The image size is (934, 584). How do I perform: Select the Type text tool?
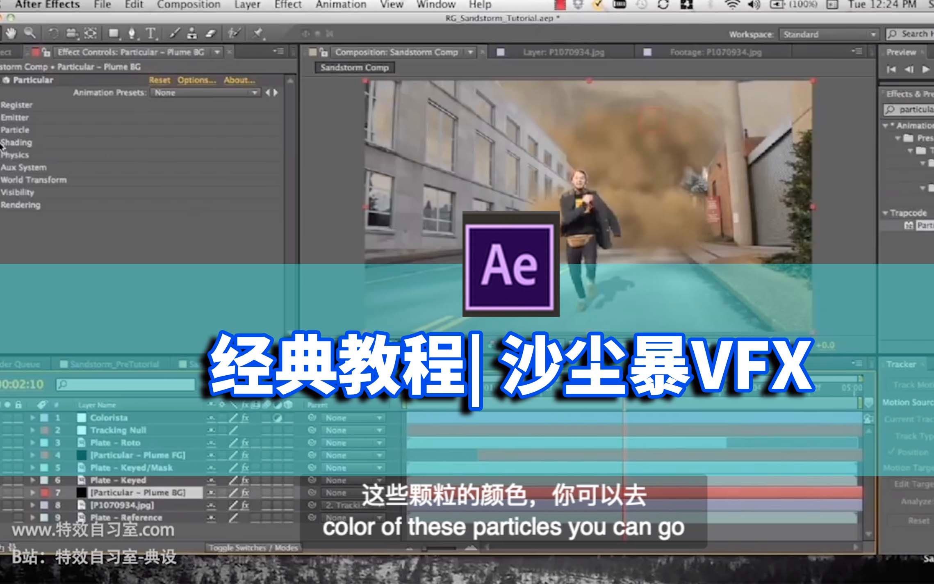coord(151,34)
